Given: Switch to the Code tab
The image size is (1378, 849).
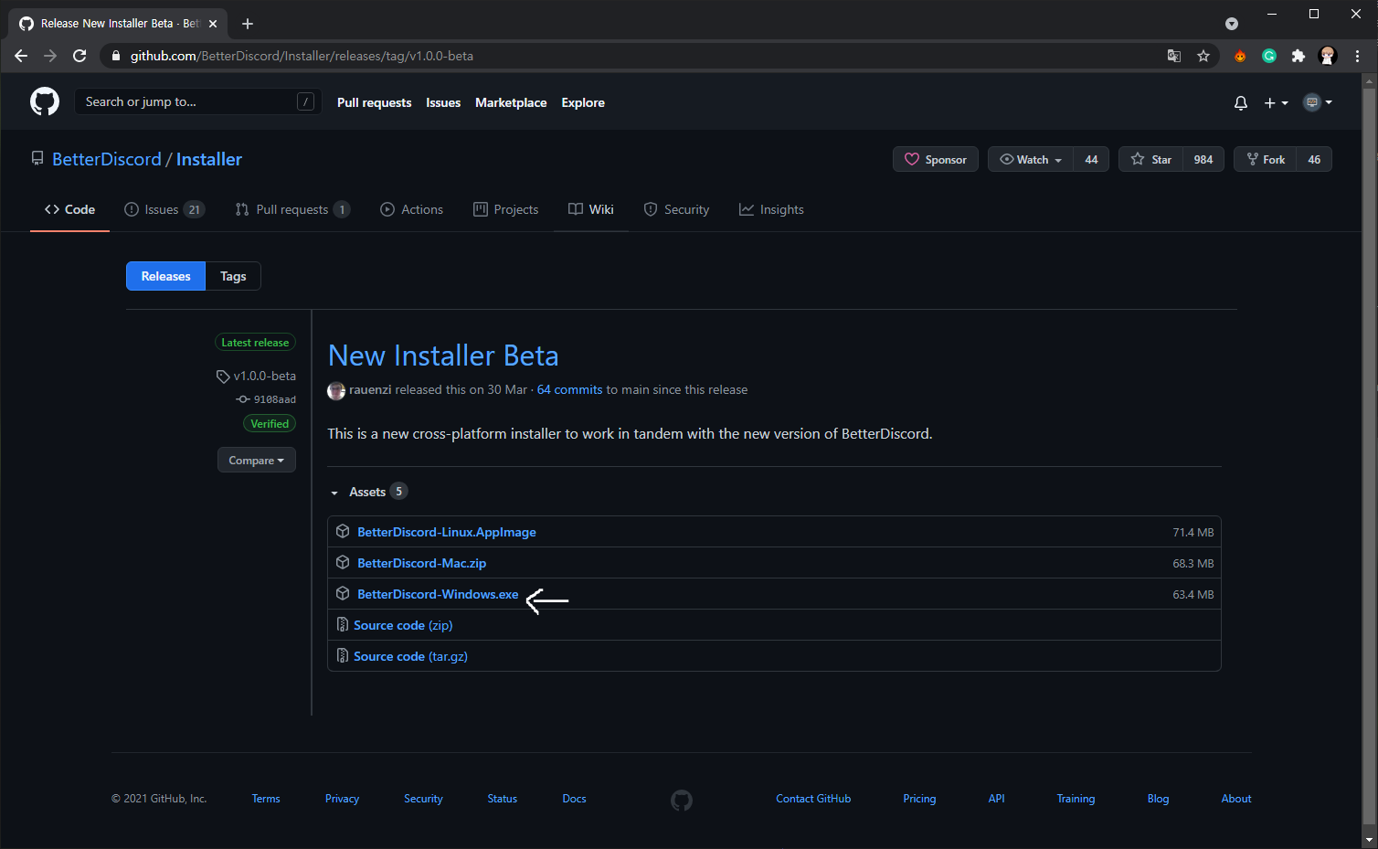Looking at the screenshot, I should [69, 209].
